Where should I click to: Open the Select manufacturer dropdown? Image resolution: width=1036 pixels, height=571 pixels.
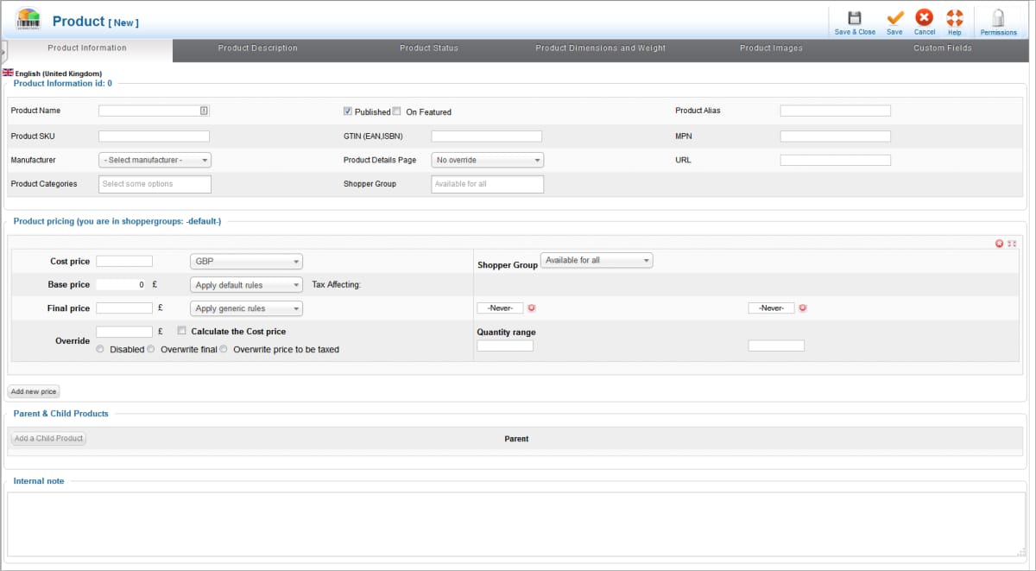155,160
